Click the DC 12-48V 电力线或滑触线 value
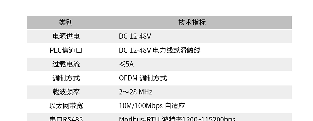The image size is (313, 121). [x=160, y=50]
